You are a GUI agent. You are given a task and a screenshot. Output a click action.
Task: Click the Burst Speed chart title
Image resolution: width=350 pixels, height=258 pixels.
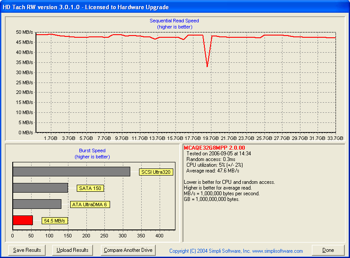coord(92,150)
